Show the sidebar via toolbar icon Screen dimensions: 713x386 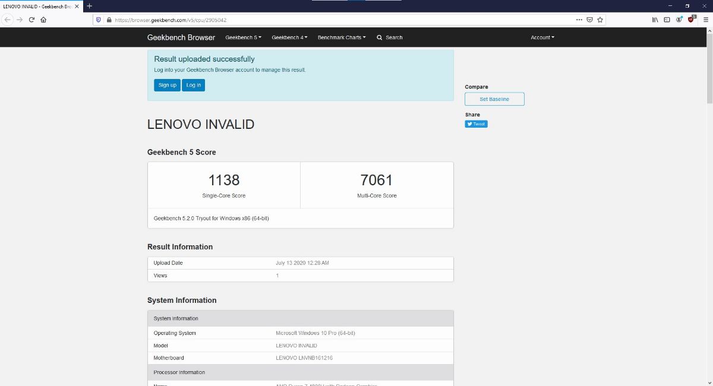click(667, 20)
